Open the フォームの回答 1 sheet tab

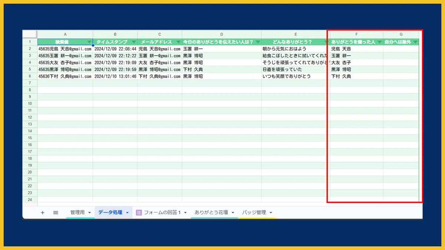(x=162, y=213)
